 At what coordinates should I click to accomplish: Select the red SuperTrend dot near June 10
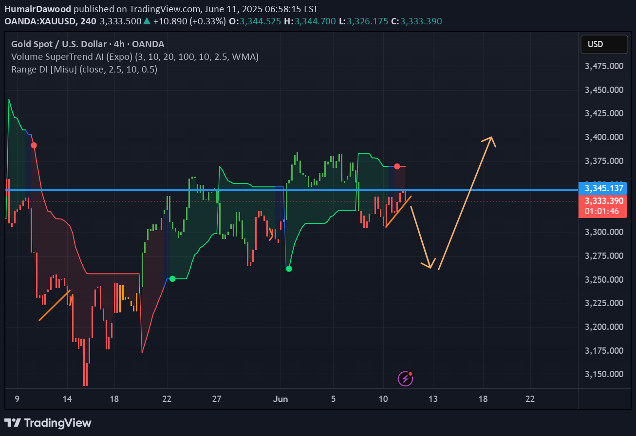(397, 166)
